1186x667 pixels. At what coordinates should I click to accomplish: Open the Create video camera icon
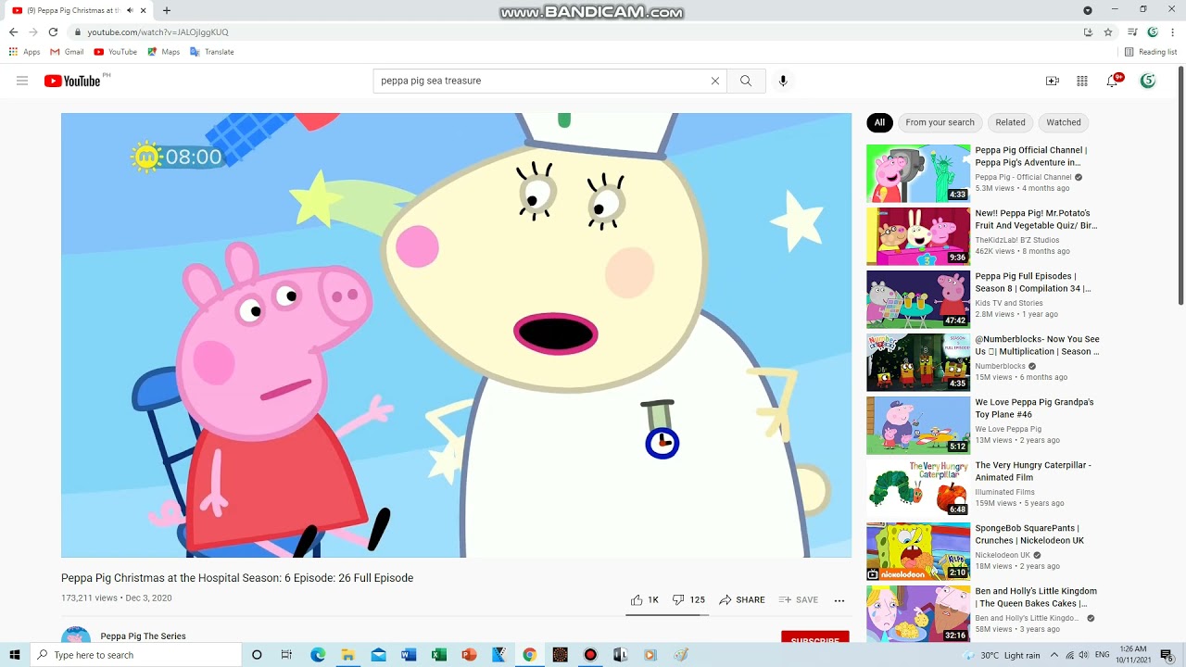point(1053,81)
